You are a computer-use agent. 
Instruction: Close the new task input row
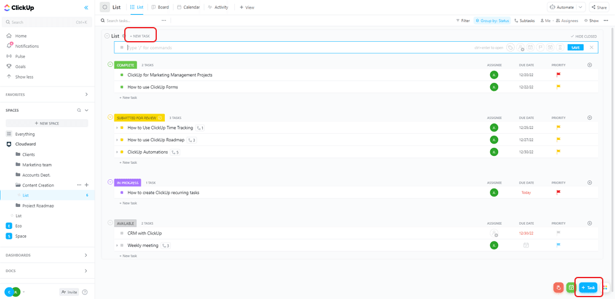tap(592, 47)
